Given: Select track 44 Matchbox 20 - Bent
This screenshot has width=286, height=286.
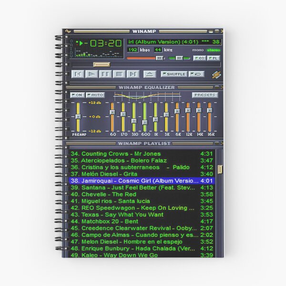Looking at the screenshot, I should (142, 221).
